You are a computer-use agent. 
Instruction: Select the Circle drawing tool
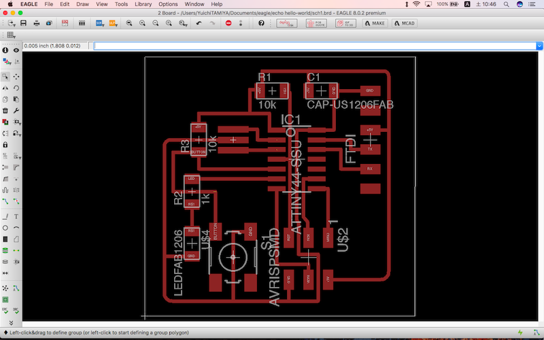[5, 228]
